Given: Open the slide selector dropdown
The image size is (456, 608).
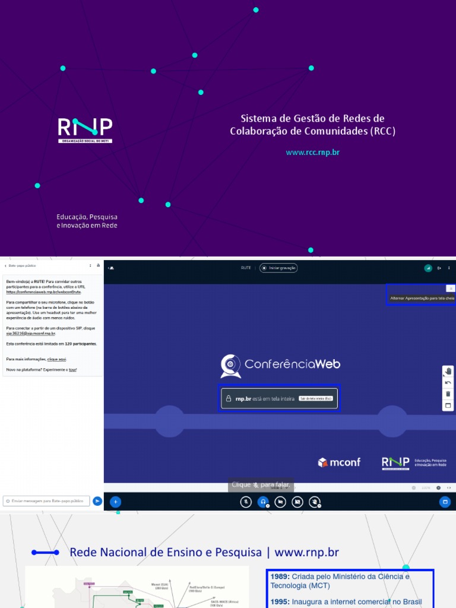Looking at the screenshot, I should pos(279,488).
